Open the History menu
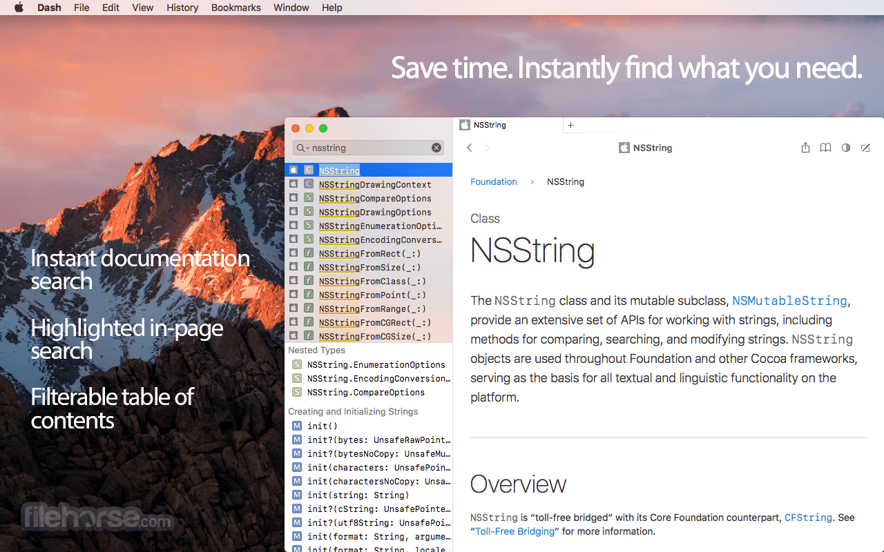The height and width of the screenshot is (552, 884). [182, 8]
